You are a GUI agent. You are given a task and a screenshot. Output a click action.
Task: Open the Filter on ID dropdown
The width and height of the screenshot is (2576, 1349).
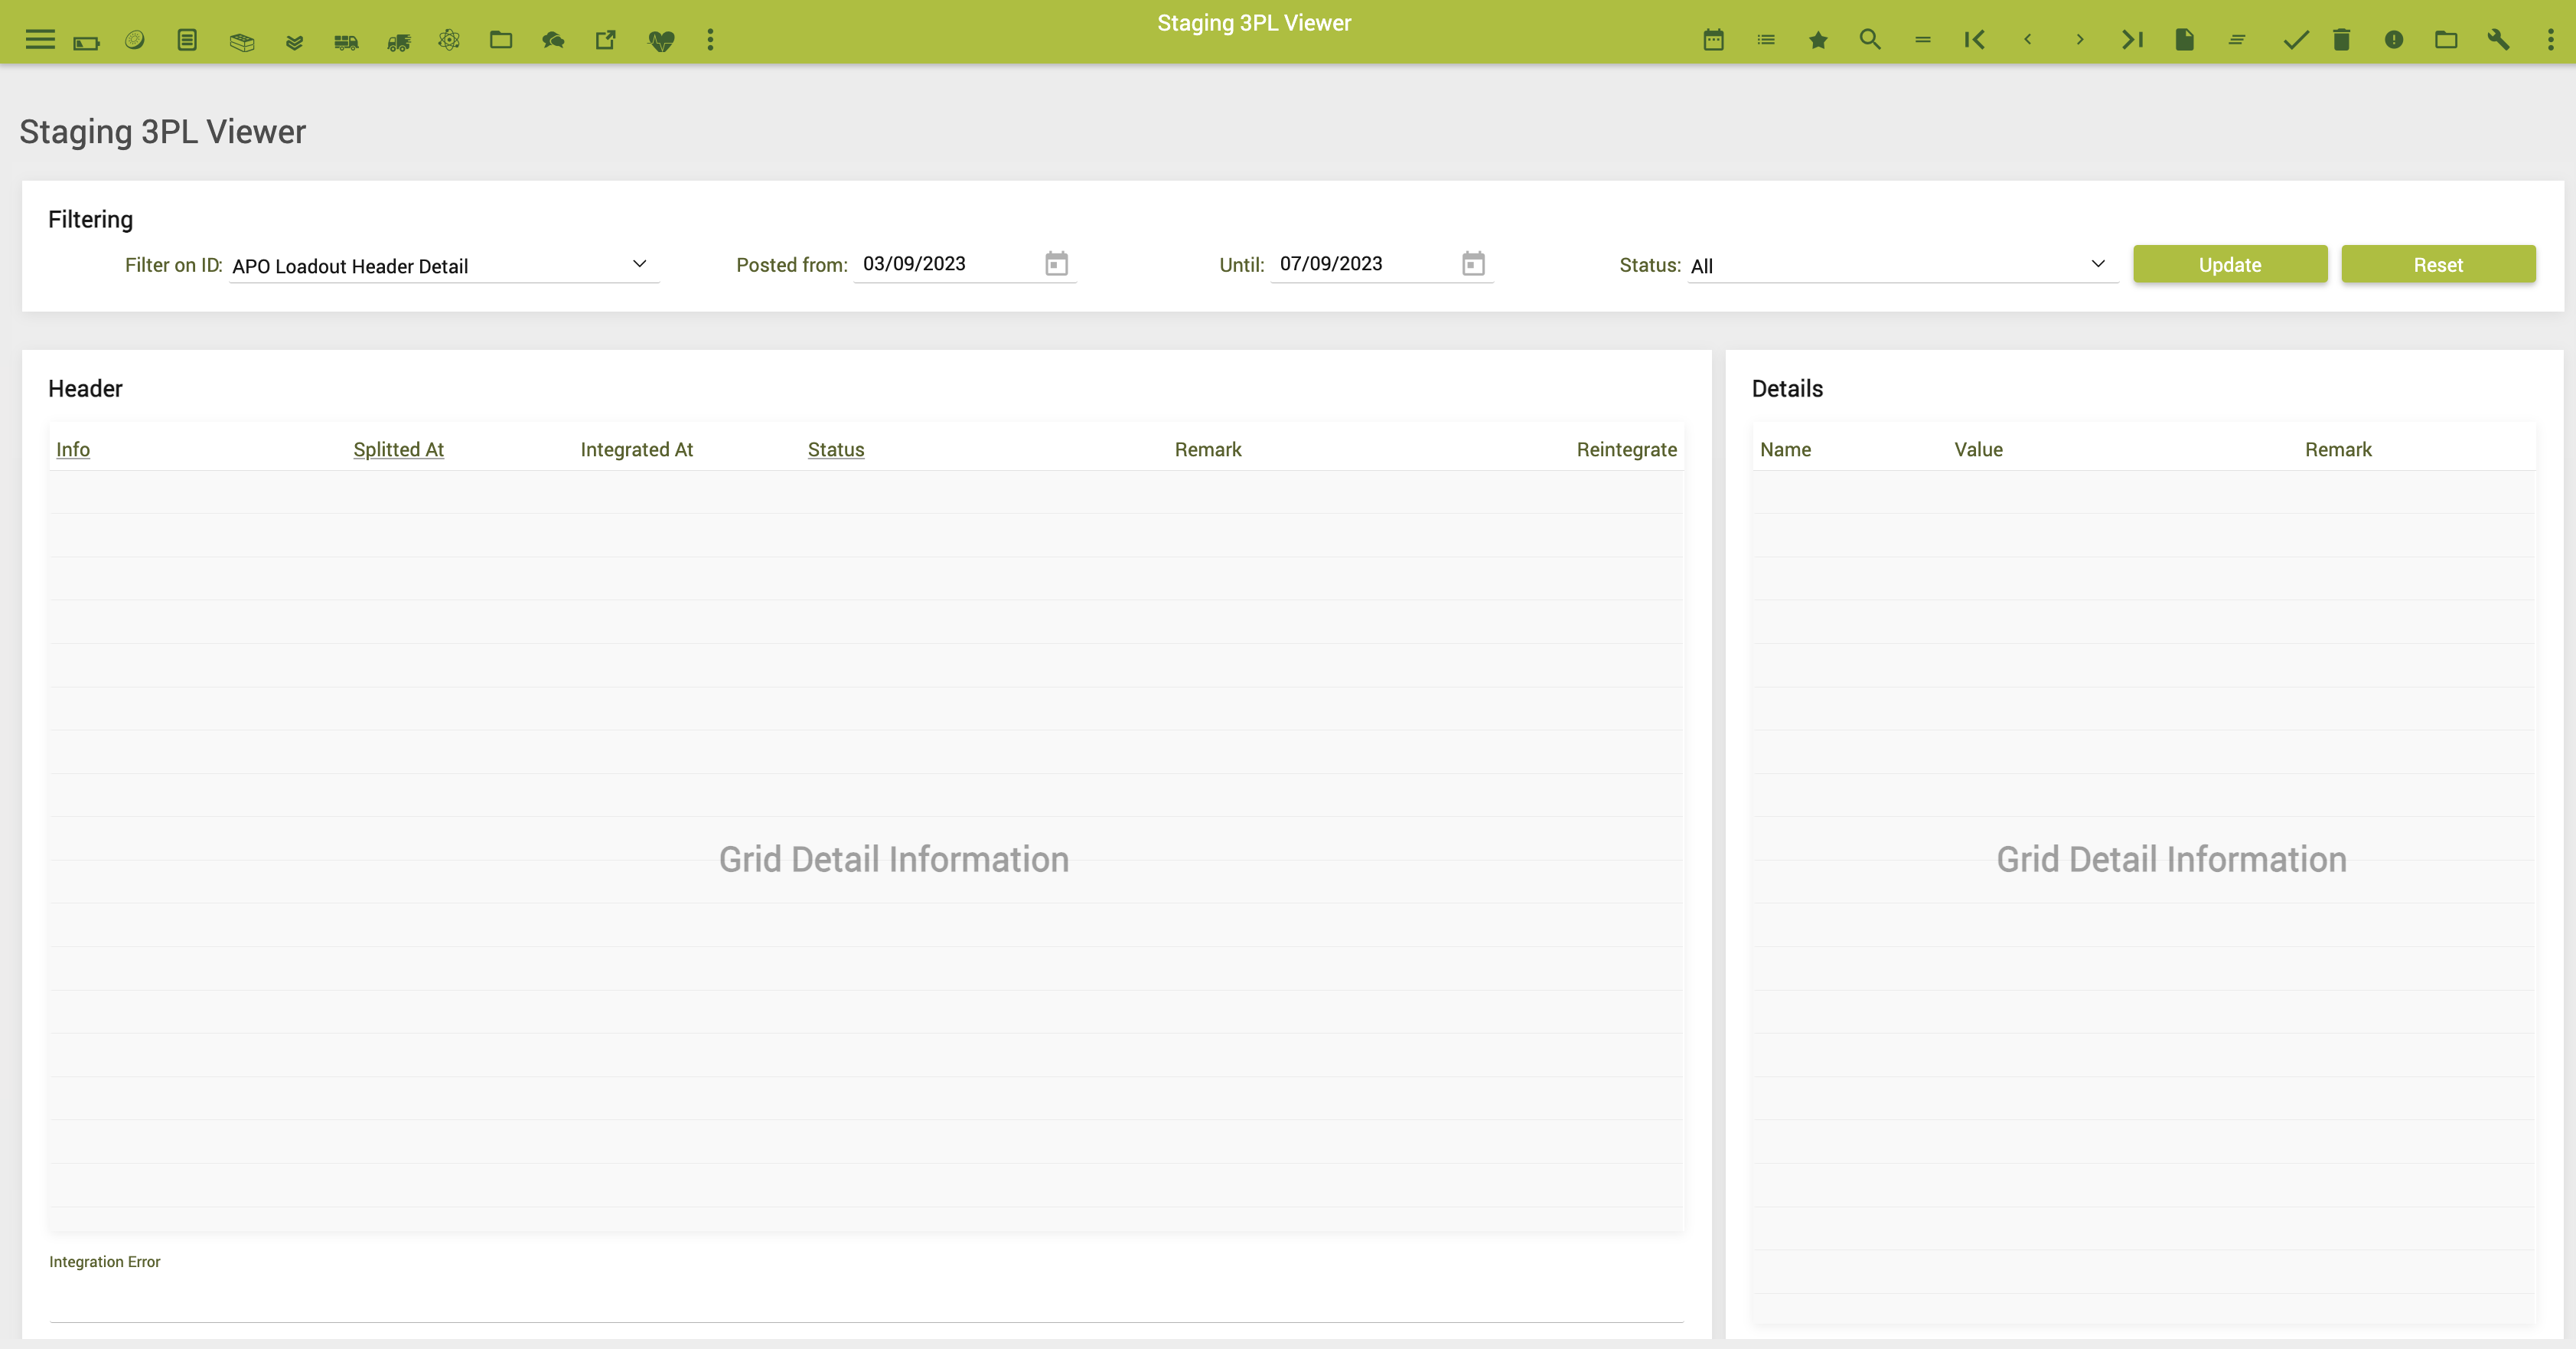[444, 265]
